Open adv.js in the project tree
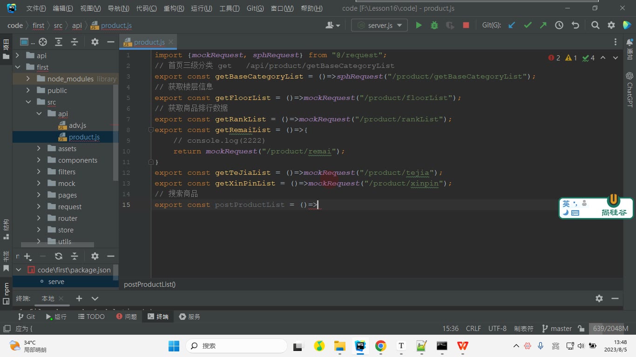The width and height of the screenshot is (636, 357). [77, 126]
